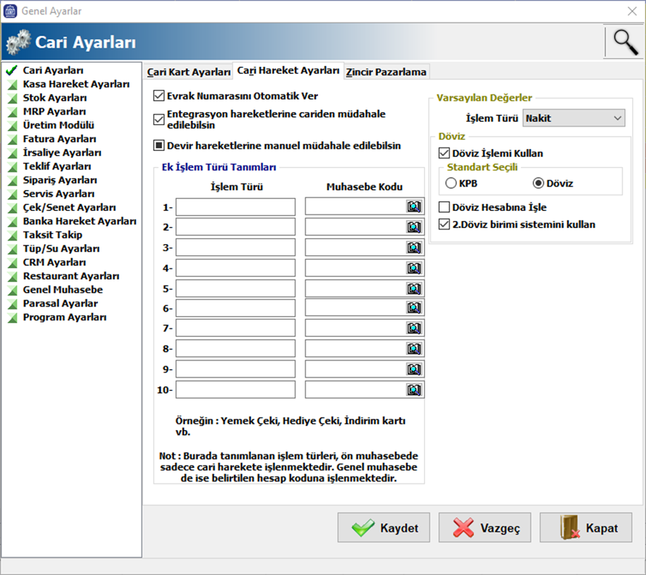Open account lookup for row 3 Muhasebe Kodu
The image size is (646, 575).
[x=413, y=248]
